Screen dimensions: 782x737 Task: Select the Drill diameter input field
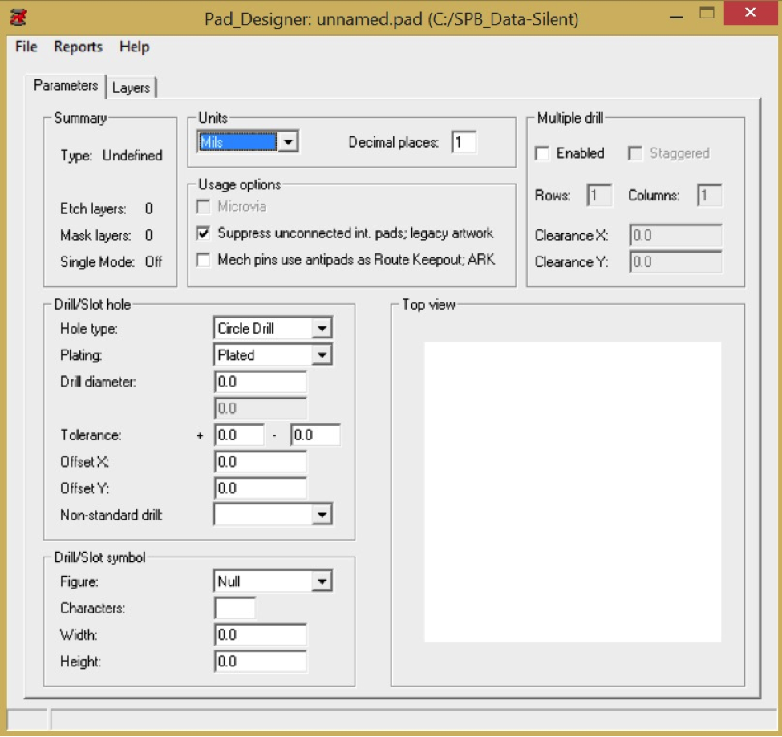(258, 382)
